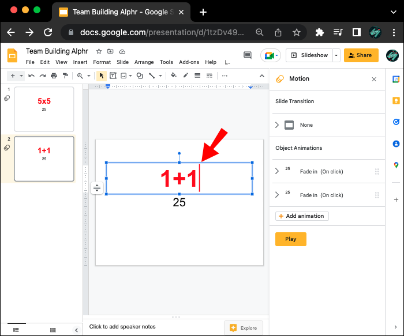Select slide 1 thumbnail 5x5
This screenshot has height=336, width=404.
pos(44,110)
